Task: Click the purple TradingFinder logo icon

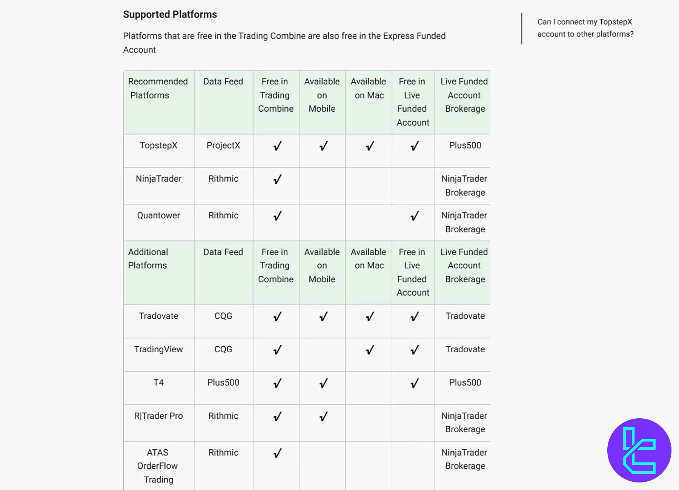Action: 639,450
